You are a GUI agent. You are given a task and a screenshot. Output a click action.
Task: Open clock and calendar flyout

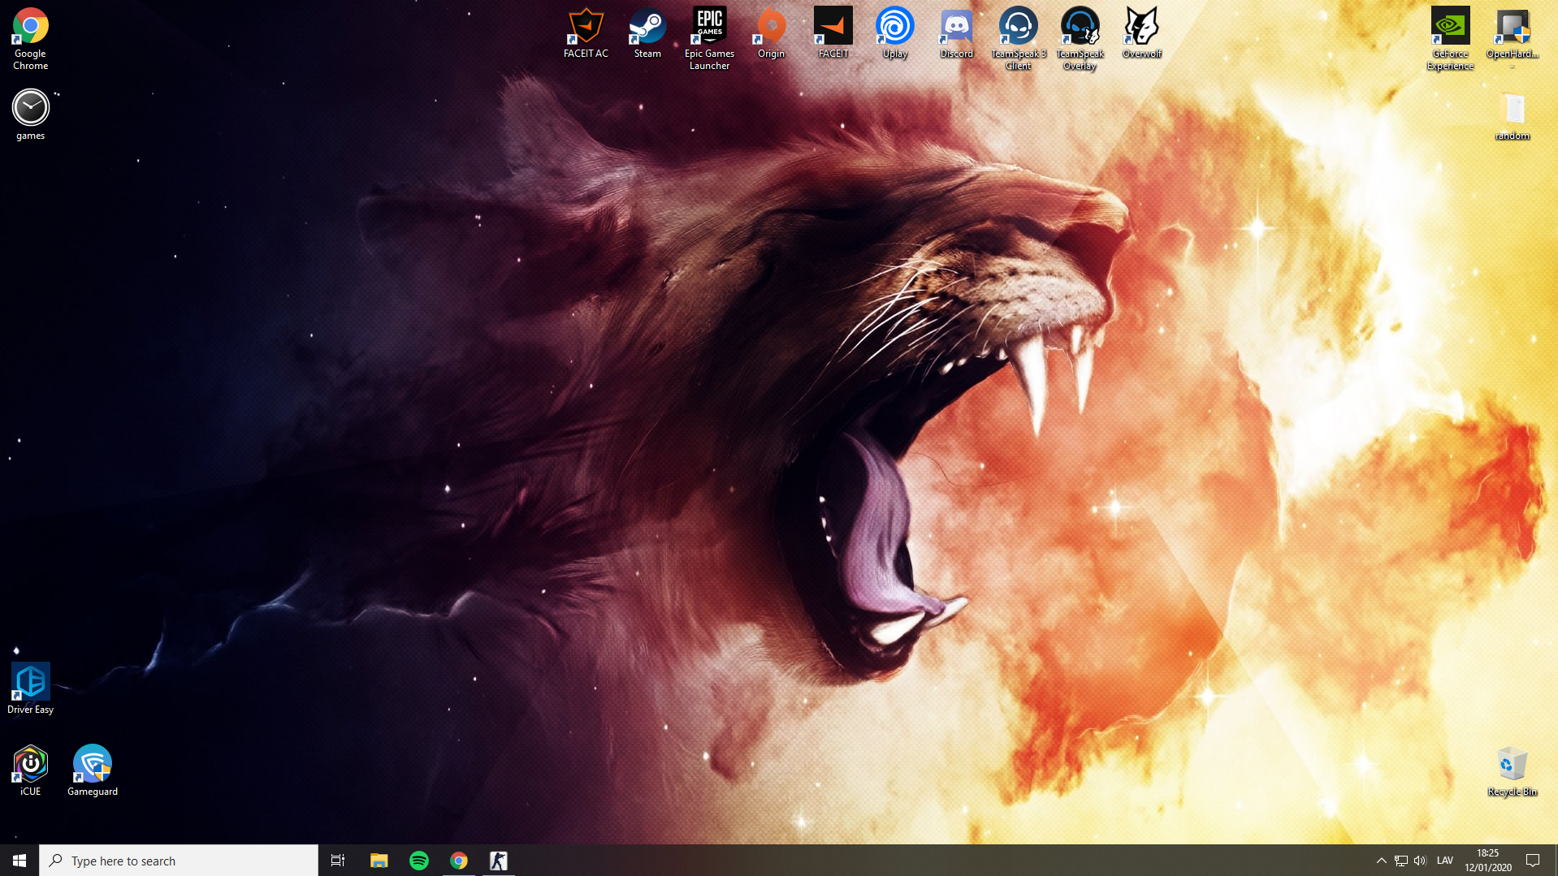1488,860
